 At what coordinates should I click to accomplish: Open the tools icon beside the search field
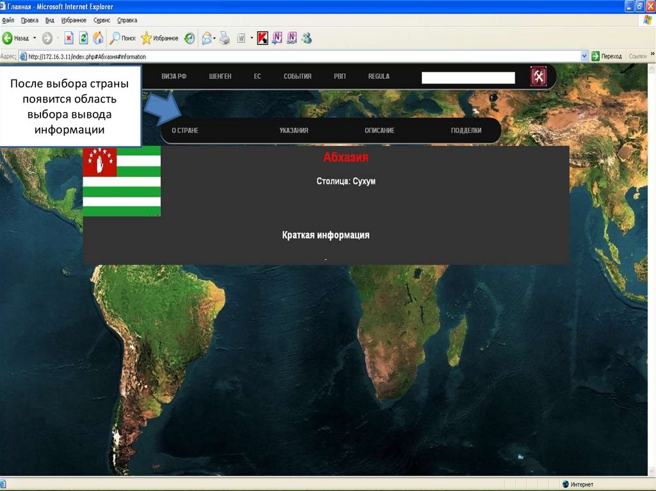[x=538, y=77]
